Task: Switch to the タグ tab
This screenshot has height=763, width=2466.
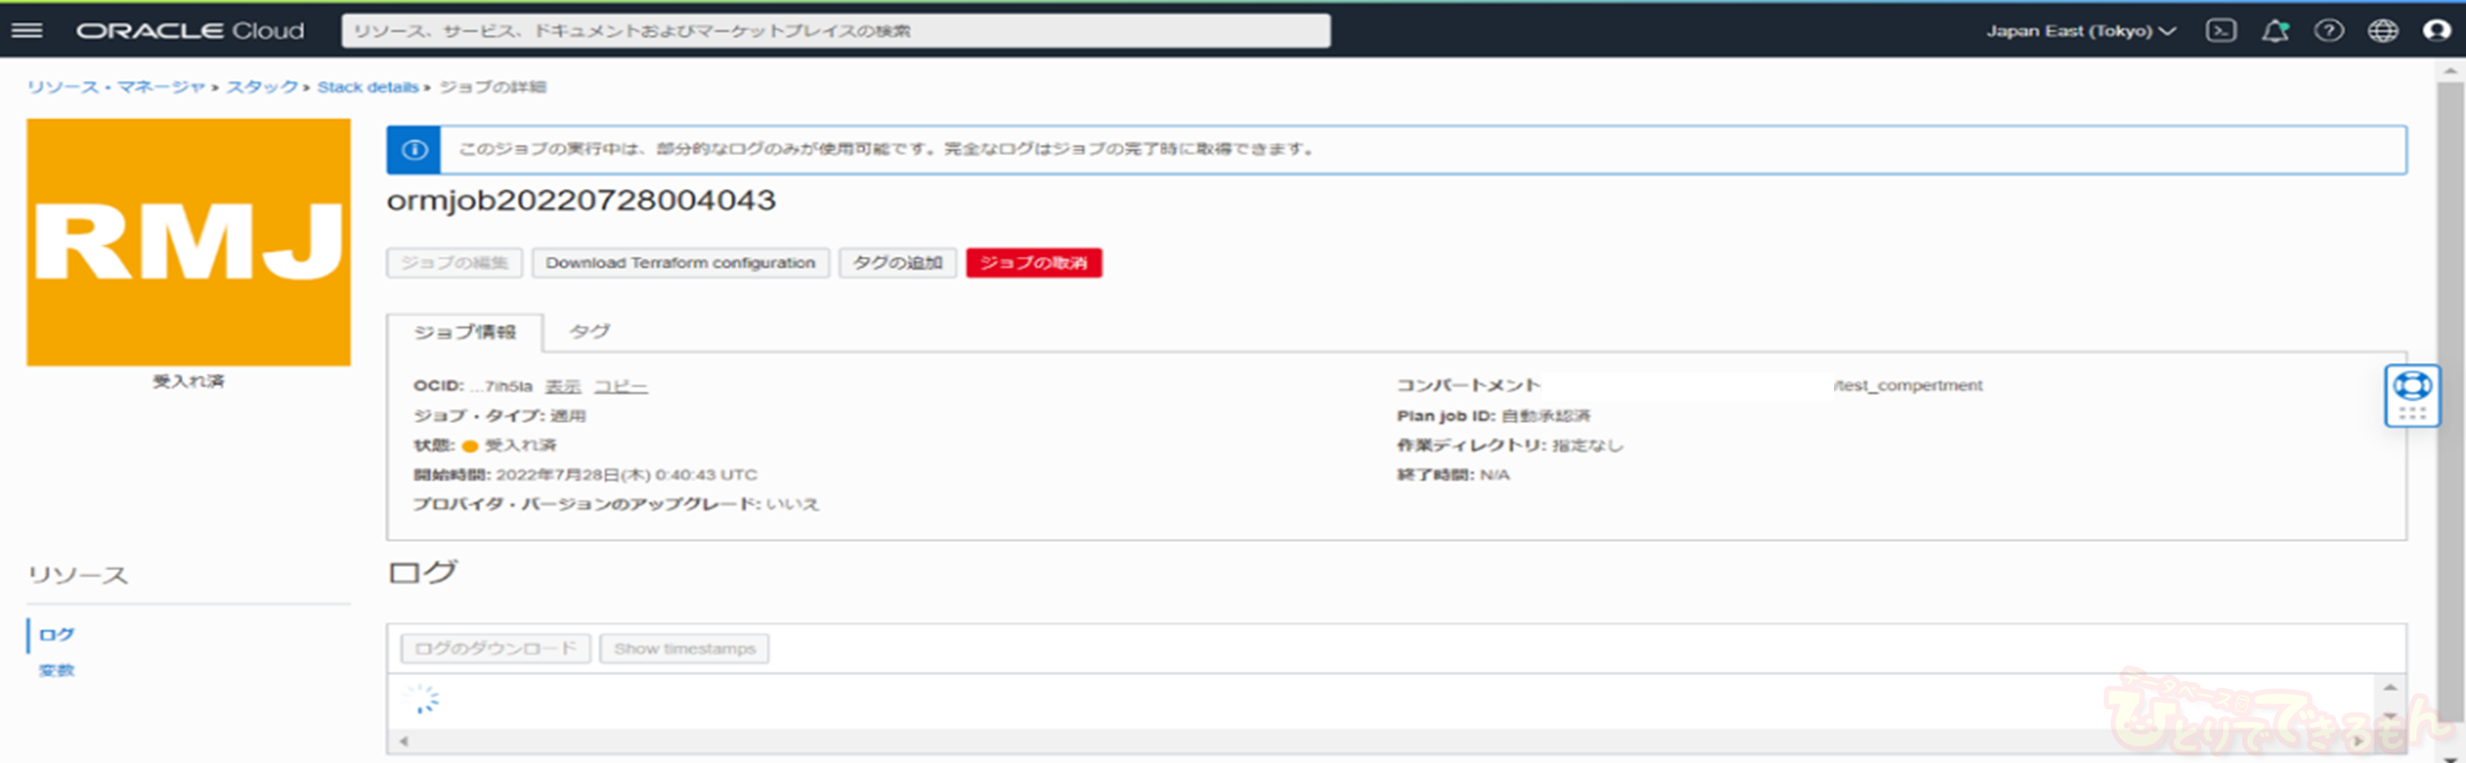Action: 589,331
